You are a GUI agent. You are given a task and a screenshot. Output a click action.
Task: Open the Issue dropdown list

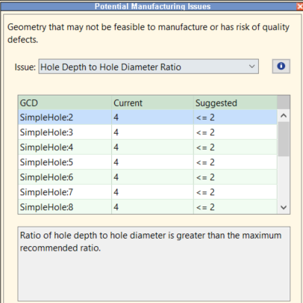coord(149,67)
